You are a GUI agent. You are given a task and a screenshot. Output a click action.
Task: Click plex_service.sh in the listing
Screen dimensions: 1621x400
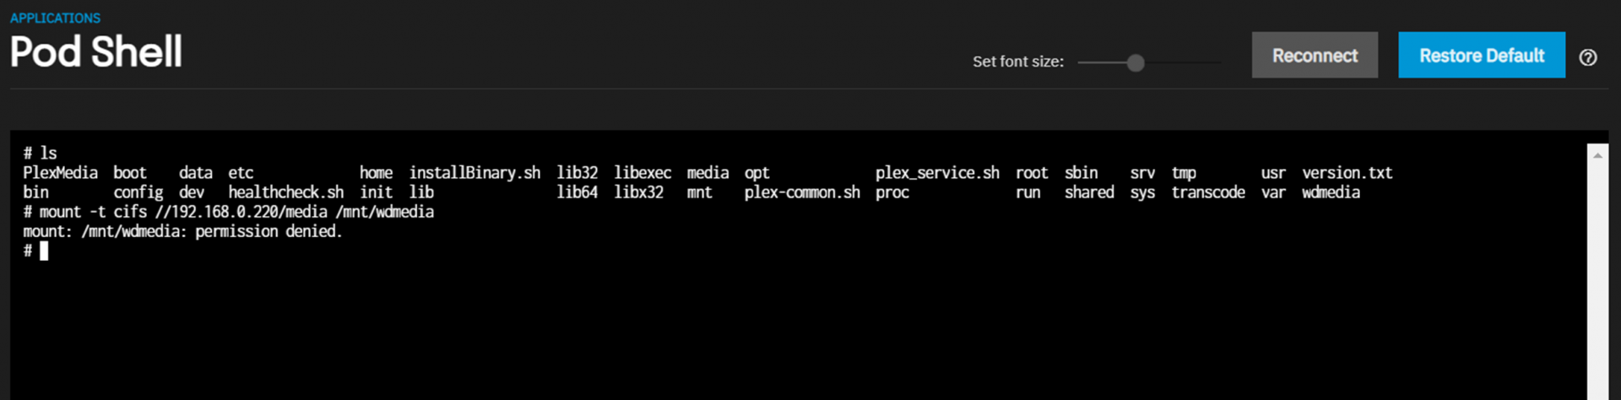click(x=937, y=173)
